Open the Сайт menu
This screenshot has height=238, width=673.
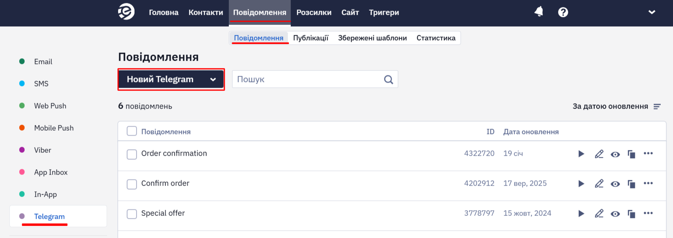tap(350, 12)
